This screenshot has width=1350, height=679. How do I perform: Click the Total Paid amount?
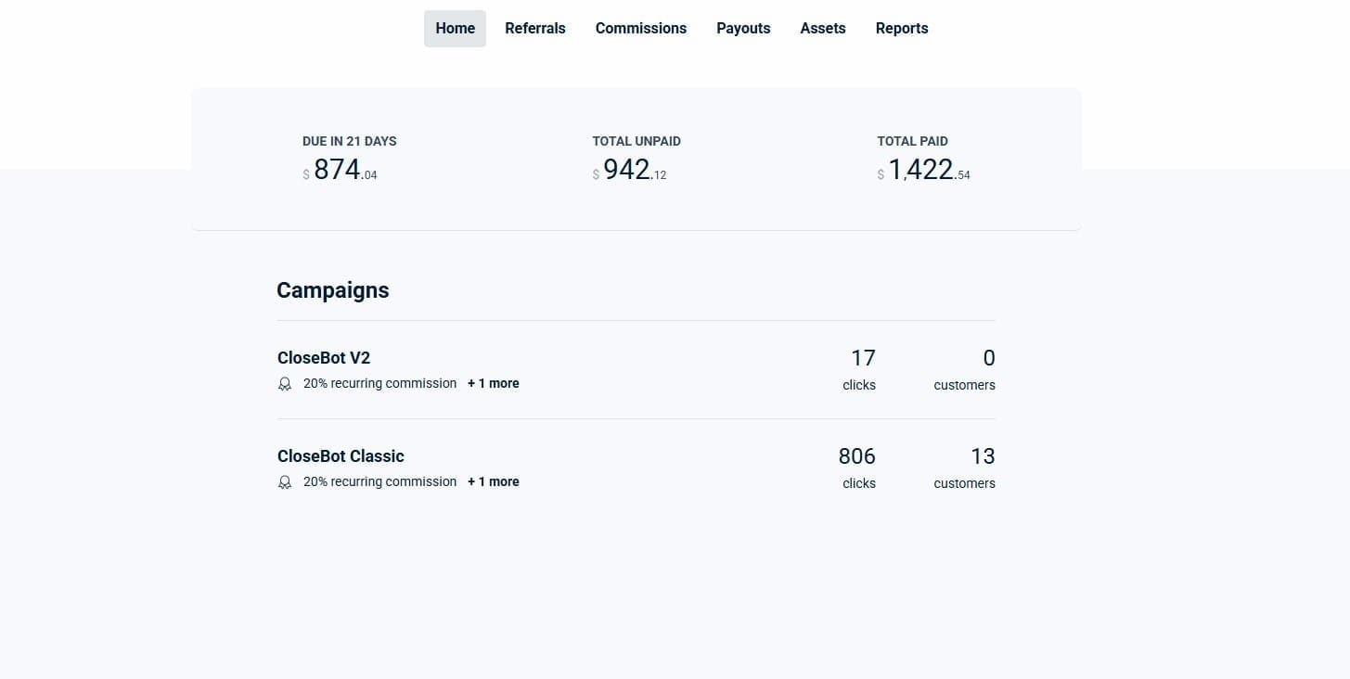click(923, 171)
